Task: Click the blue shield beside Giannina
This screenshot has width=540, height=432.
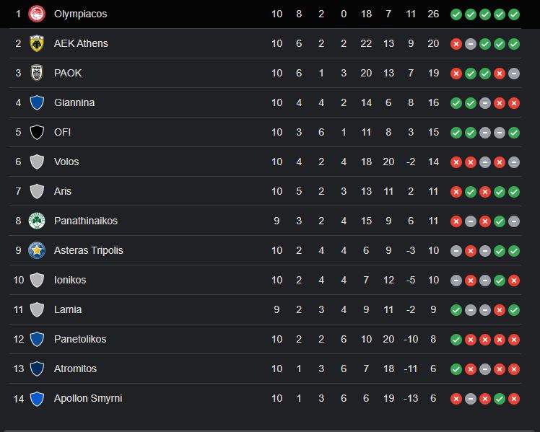Action: [x=37, y=102]
